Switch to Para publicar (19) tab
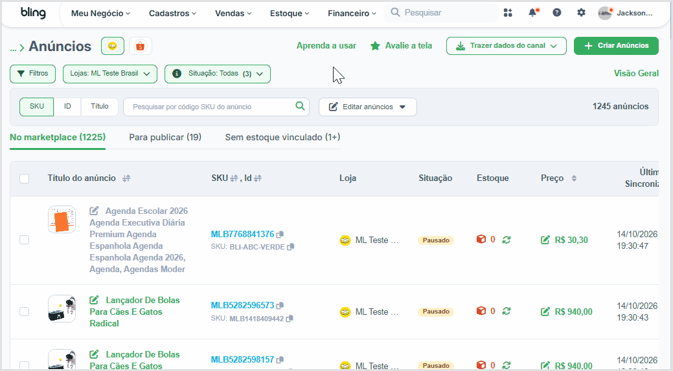The image size is (673, 371). coord(165,138)
